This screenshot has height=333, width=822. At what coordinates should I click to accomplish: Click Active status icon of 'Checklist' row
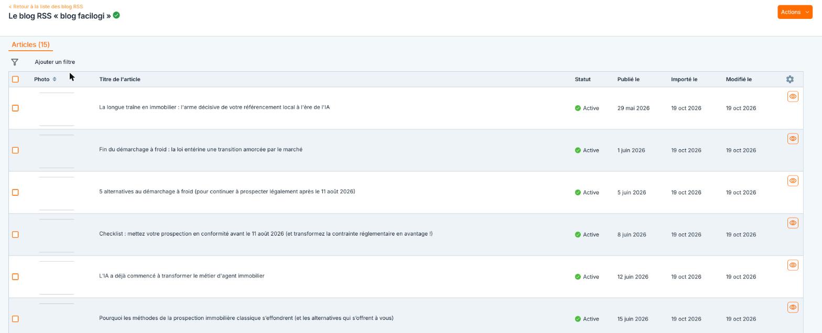578,235
